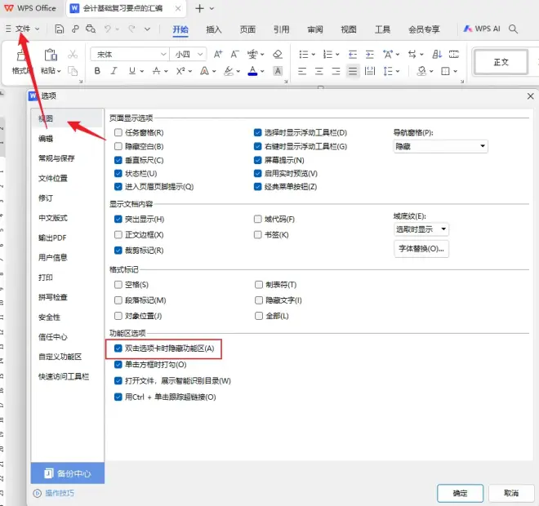Click the Cut scissors icon

(73, 55)
